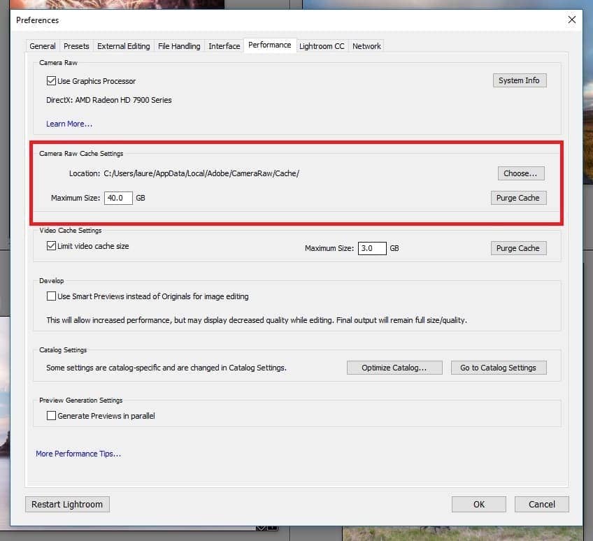Screen dimensions: 593x541
Task: Click the Optimize Catalog... button
Action: 395,368
